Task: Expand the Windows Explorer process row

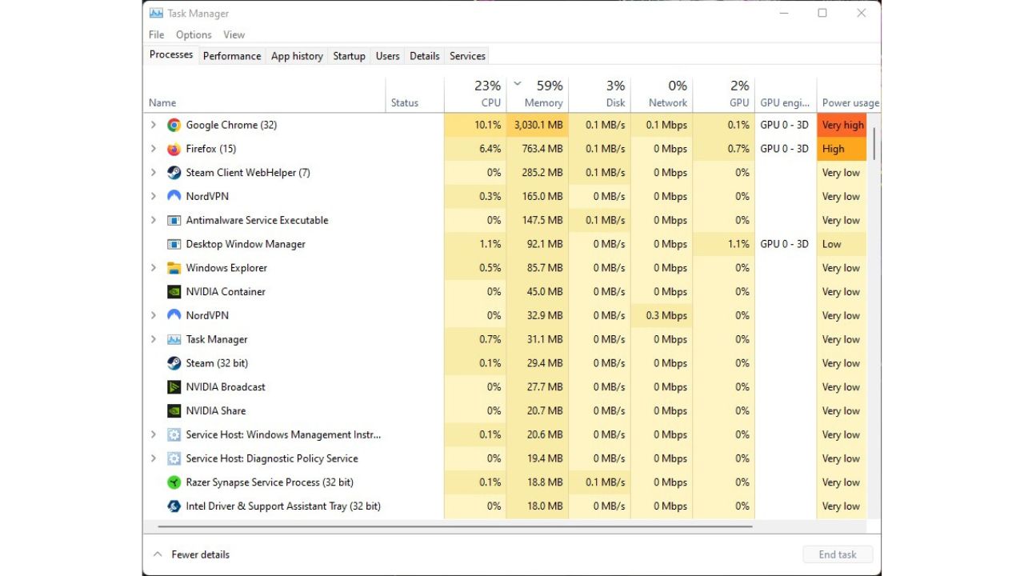Action: 154,268
